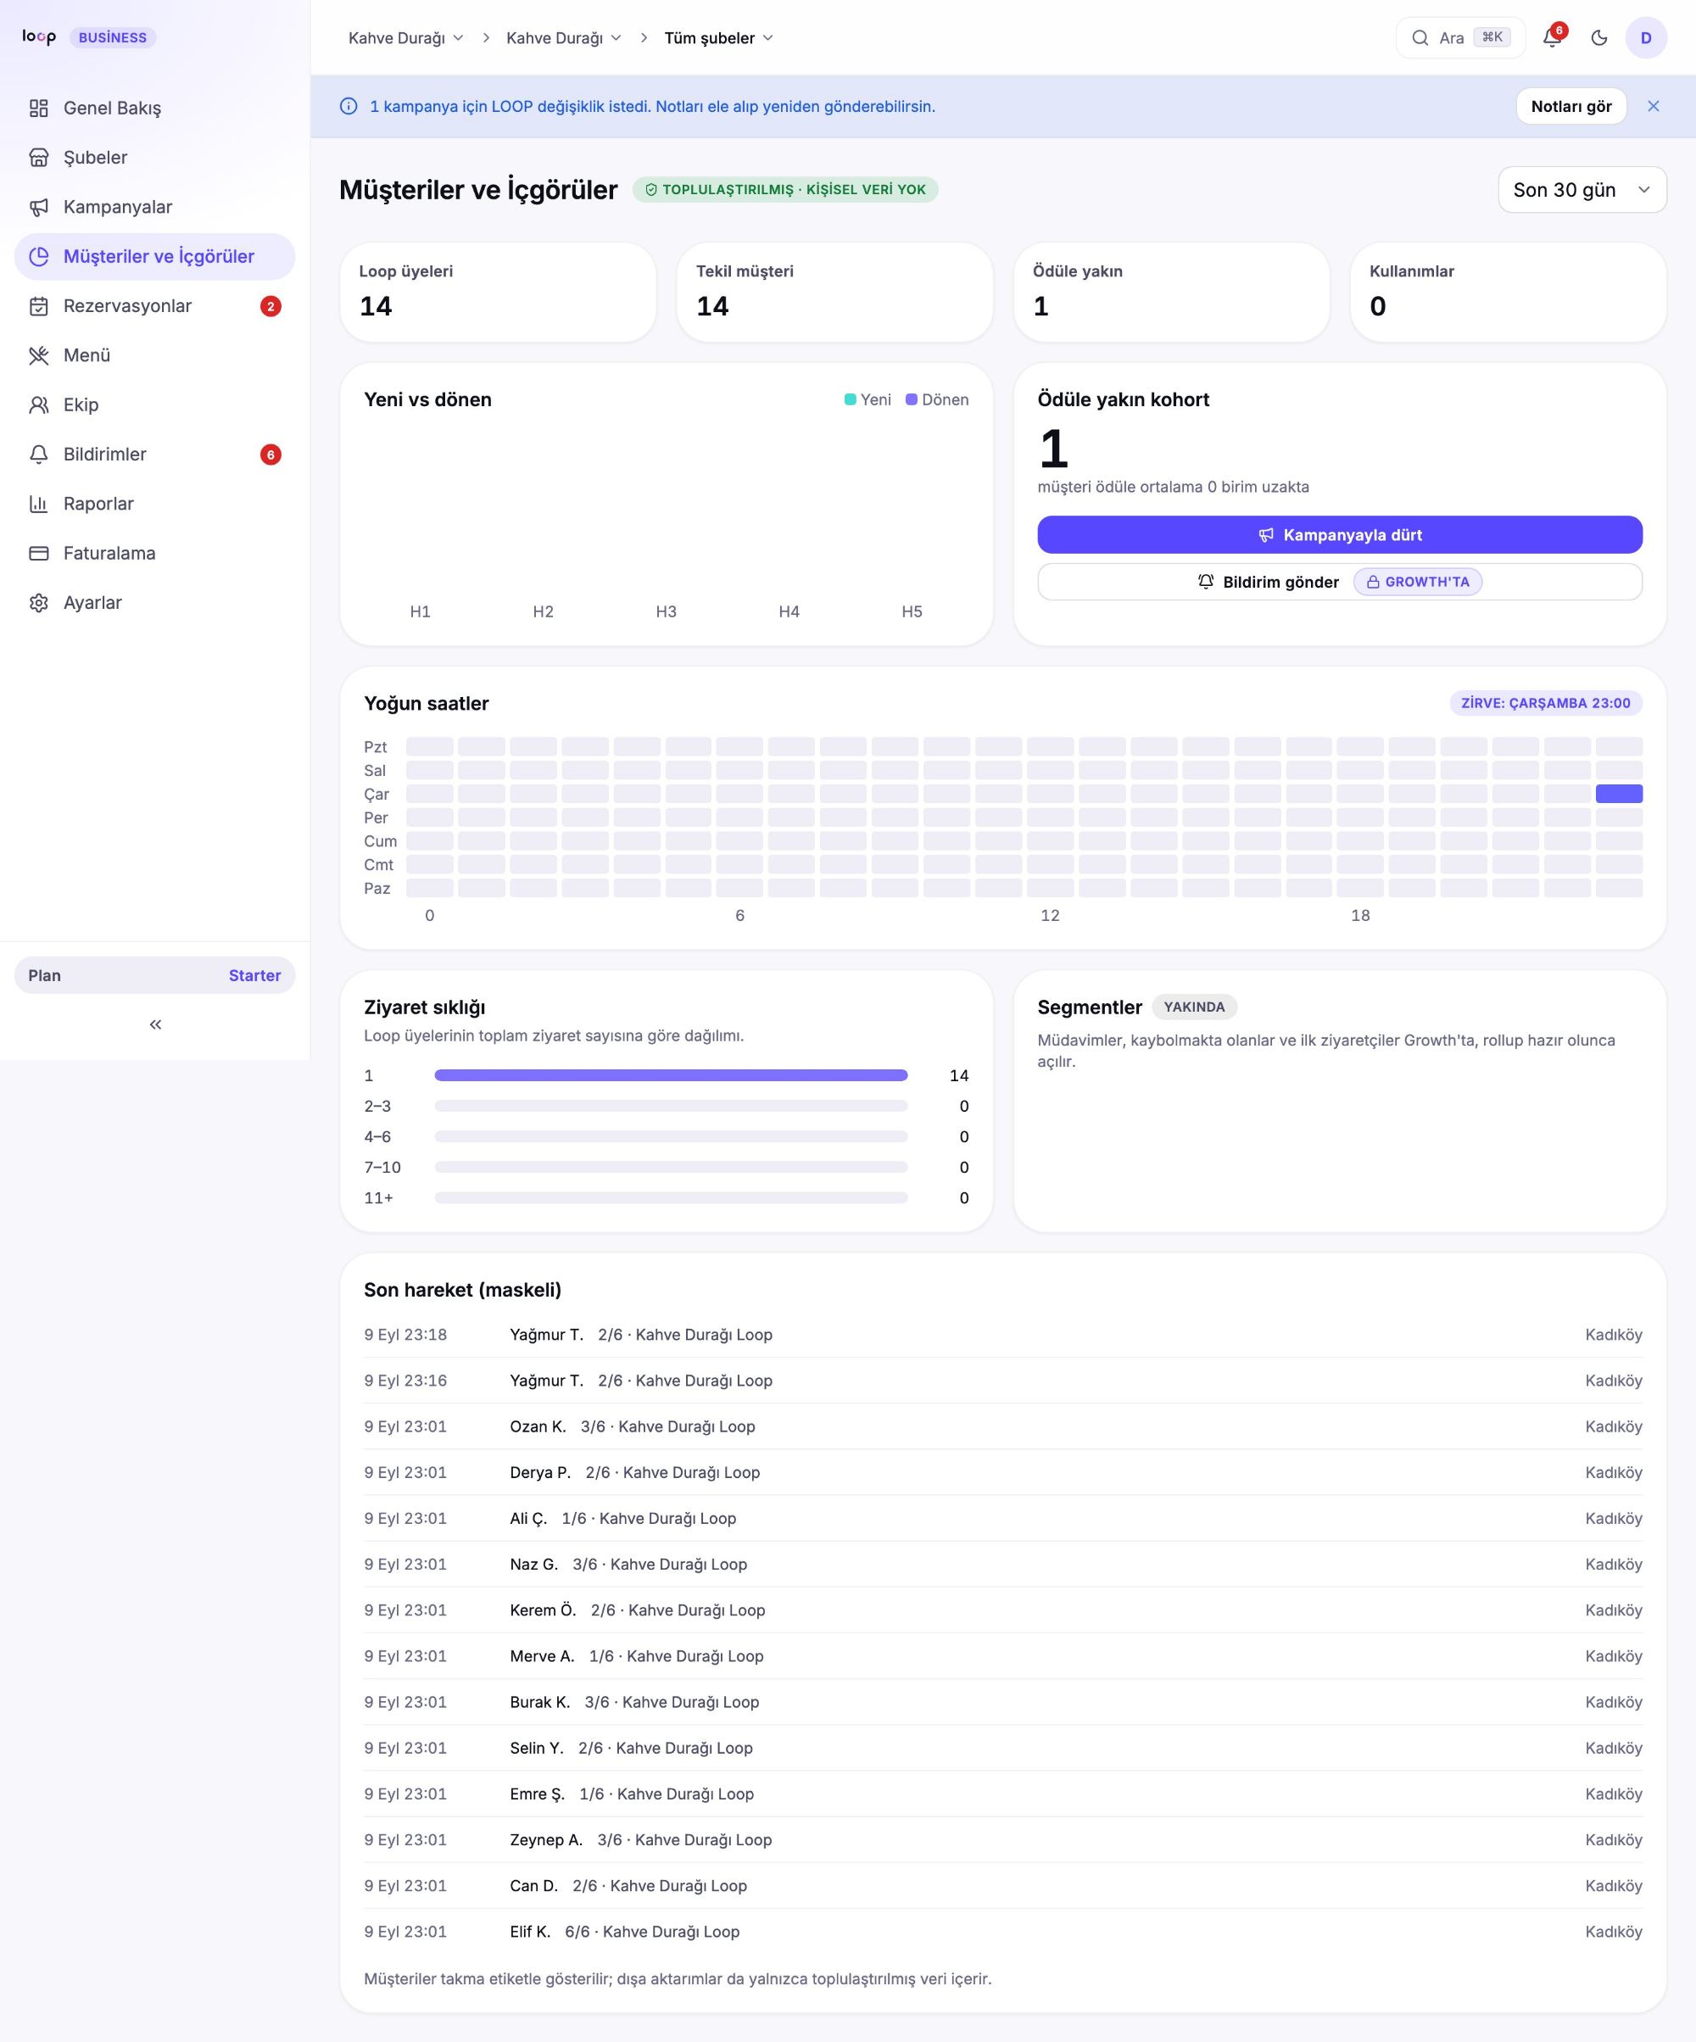Click the Müşteriler ve İçgörüler pie icon

[39, 257]
